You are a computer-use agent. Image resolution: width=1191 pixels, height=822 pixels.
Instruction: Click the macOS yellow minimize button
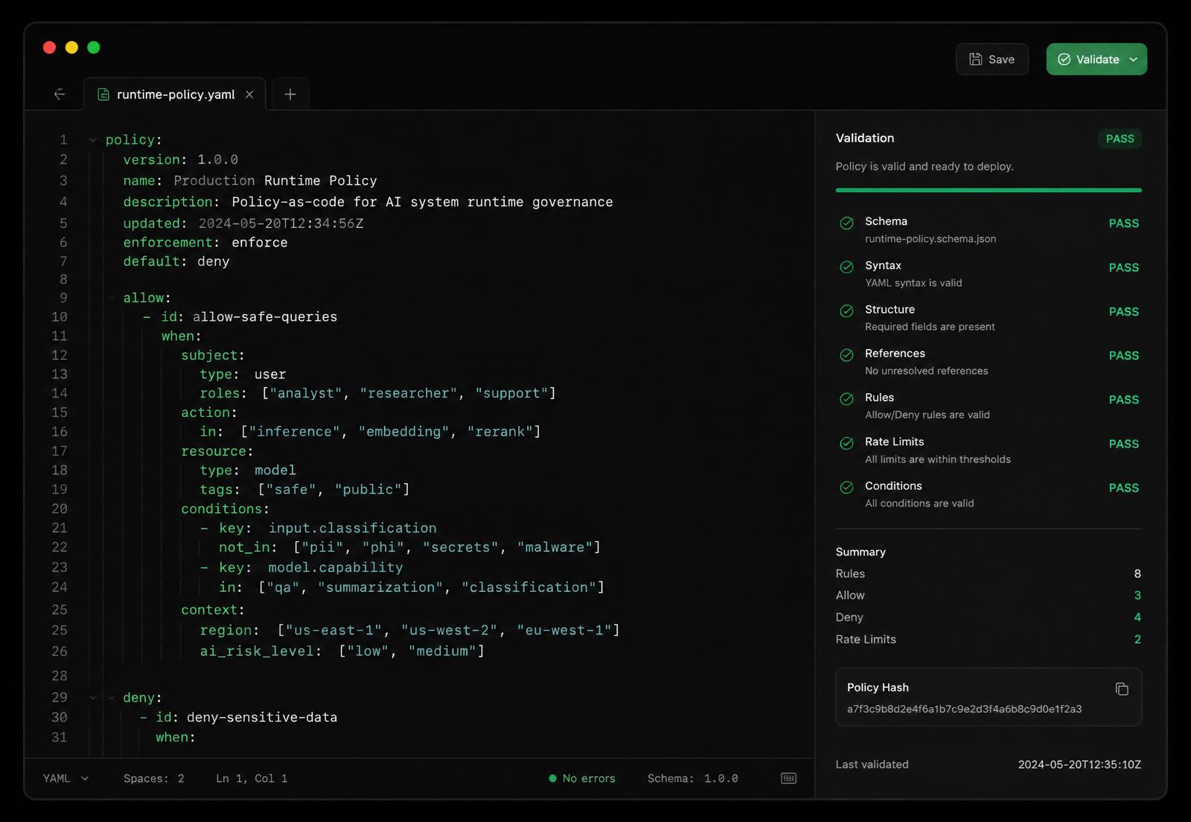(71, 48)
